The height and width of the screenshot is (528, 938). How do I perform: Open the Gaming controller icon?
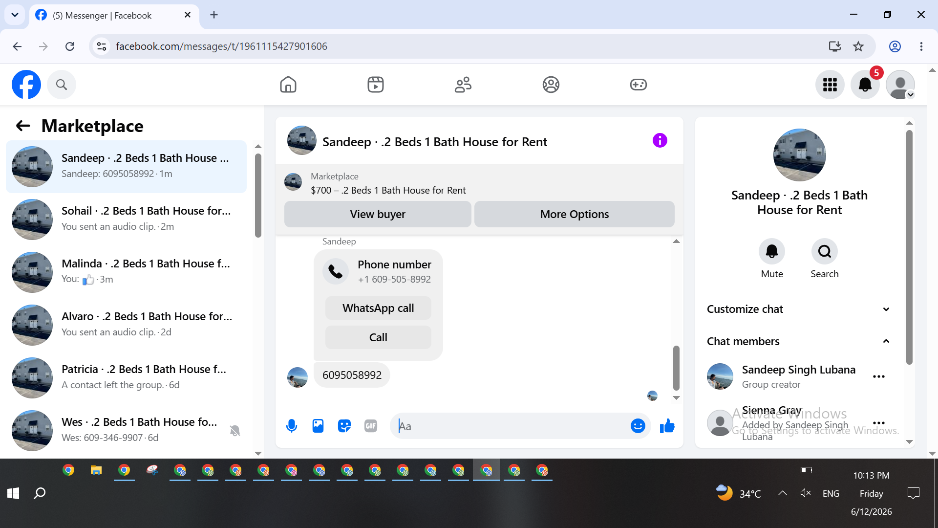click(x=638, y=85)
